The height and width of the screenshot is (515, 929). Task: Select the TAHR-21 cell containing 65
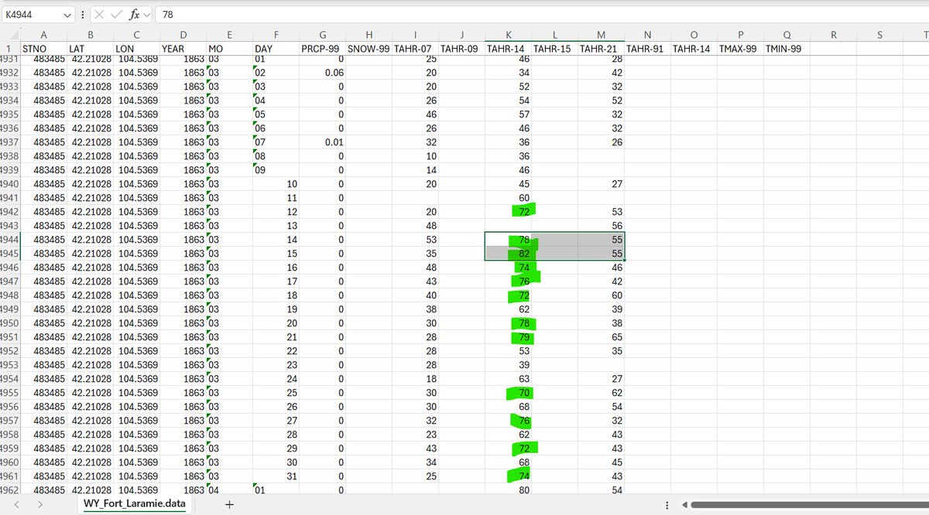[601, 337]
